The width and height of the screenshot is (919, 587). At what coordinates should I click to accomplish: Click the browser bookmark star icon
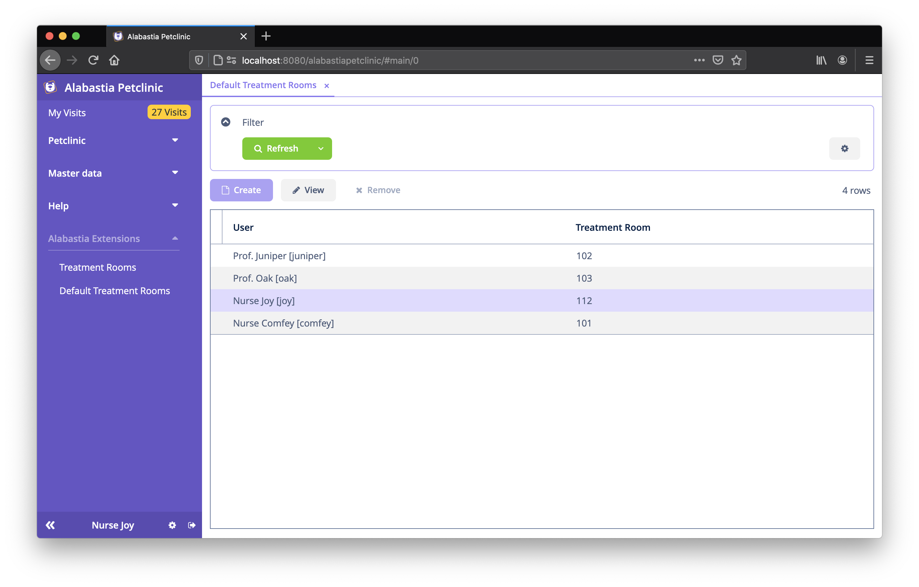[x=736, y=60]
